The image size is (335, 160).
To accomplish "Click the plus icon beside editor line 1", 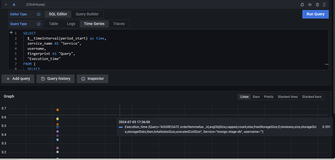I will (x=11, y=33).
